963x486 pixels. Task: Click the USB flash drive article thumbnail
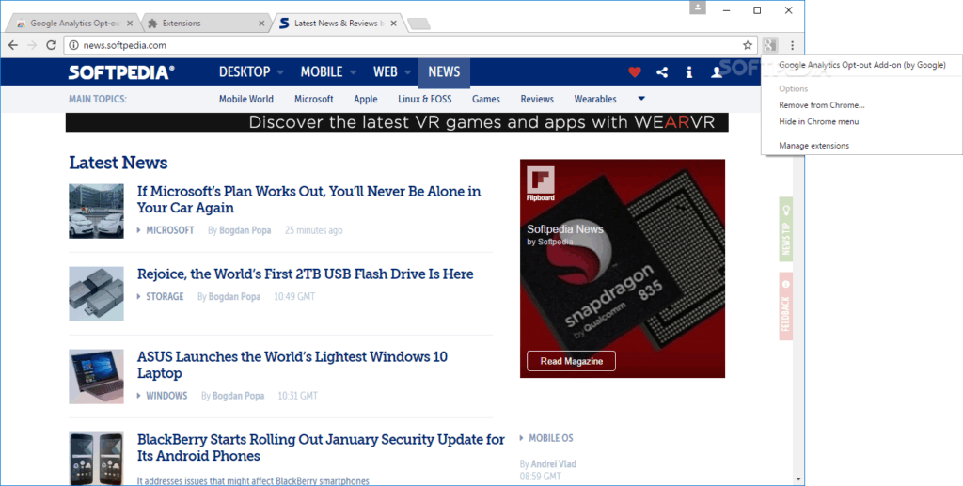click(x=97, y=294)
